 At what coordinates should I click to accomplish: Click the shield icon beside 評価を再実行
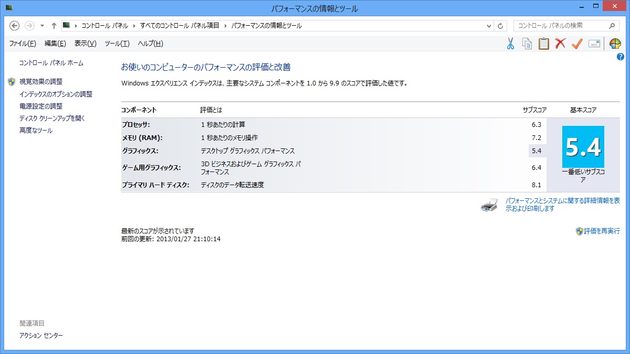coord(579,231)
